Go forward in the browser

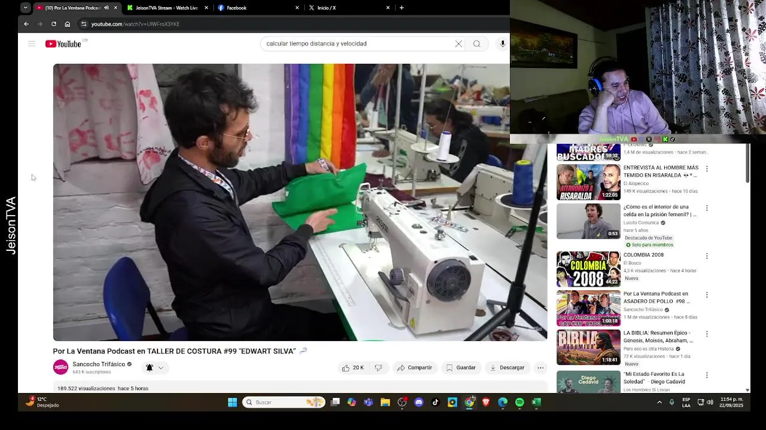click(x=40, y=24)
